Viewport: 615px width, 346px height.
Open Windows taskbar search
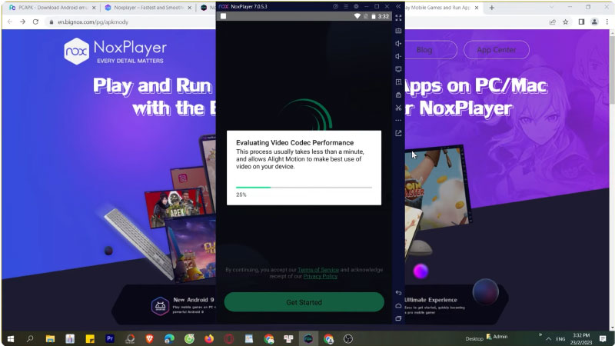click(30, 338)
